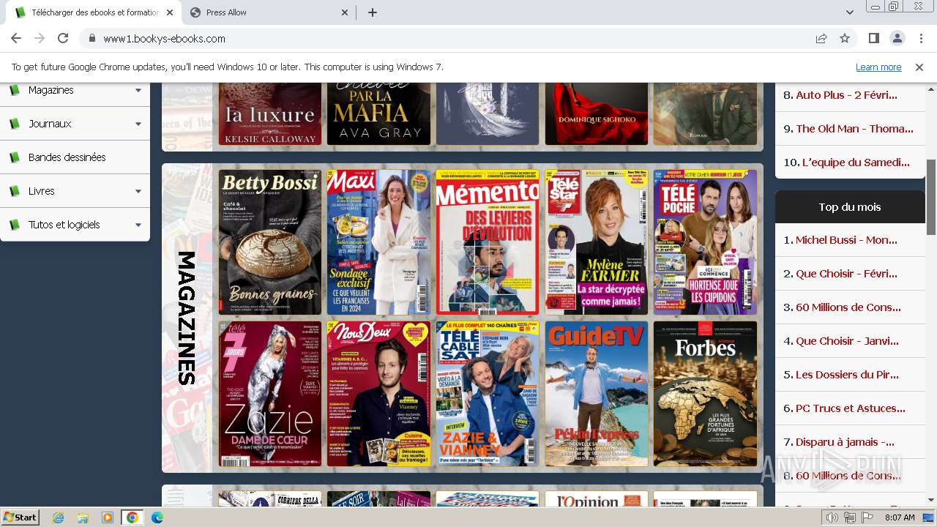Expand the Tutos et logiciels arrow

[138, 225]
